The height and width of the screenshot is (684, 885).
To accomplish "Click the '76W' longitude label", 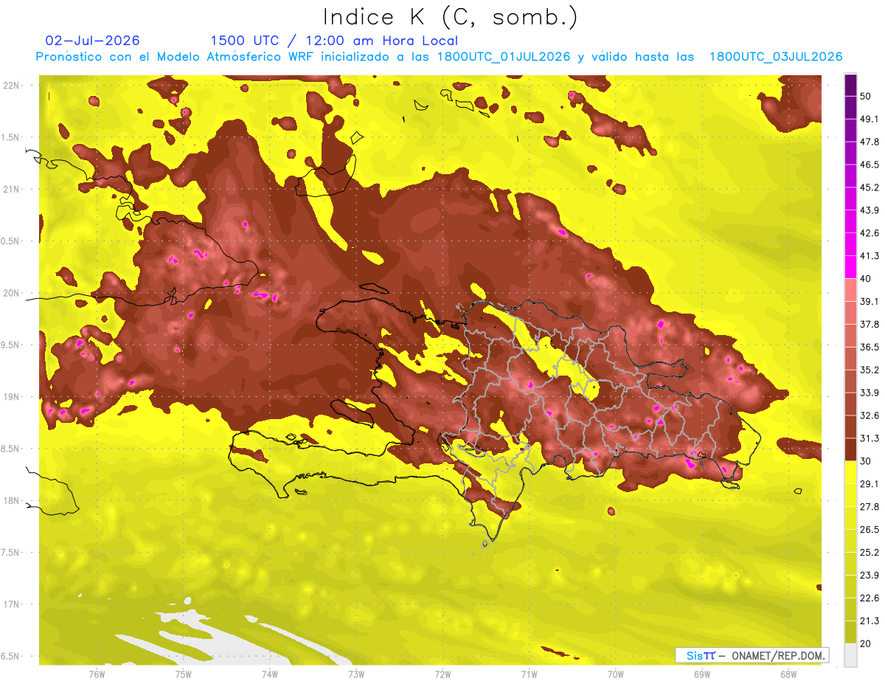I will [97, 674].
